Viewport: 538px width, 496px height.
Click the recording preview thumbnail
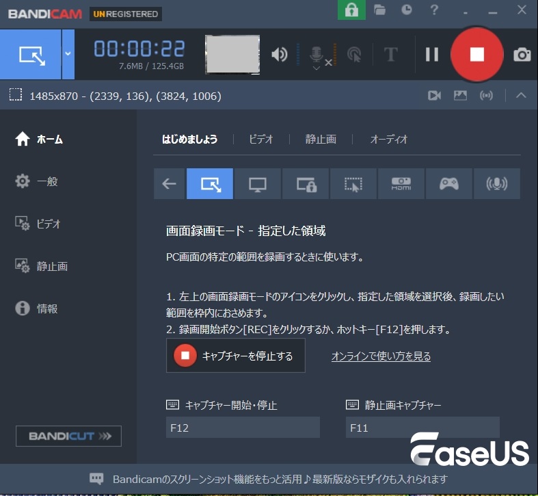[232, 54]
